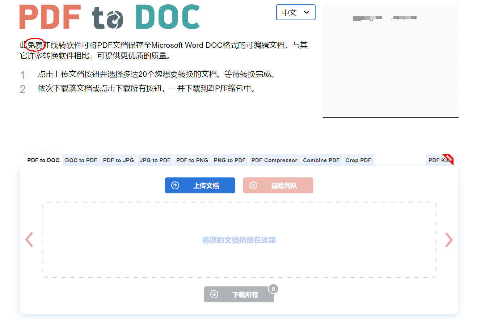Image resolution: width=477 pixels, height=319 pixels.
Task: Click the upload arrow icon in 上传文档
Action: [175, 185]
